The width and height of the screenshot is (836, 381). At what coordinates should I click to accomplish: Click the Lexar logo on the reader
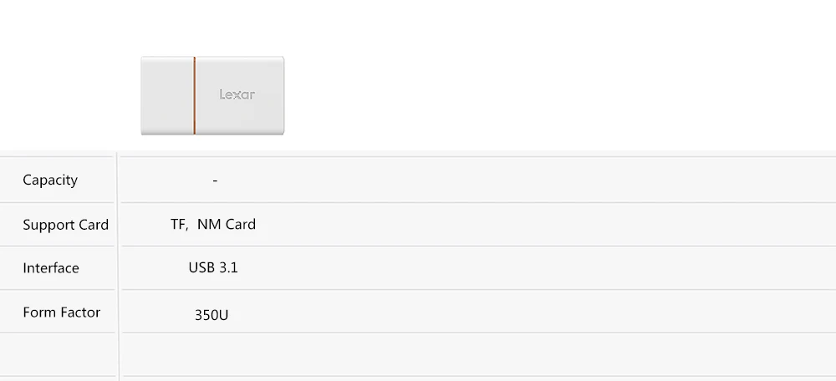237,94
